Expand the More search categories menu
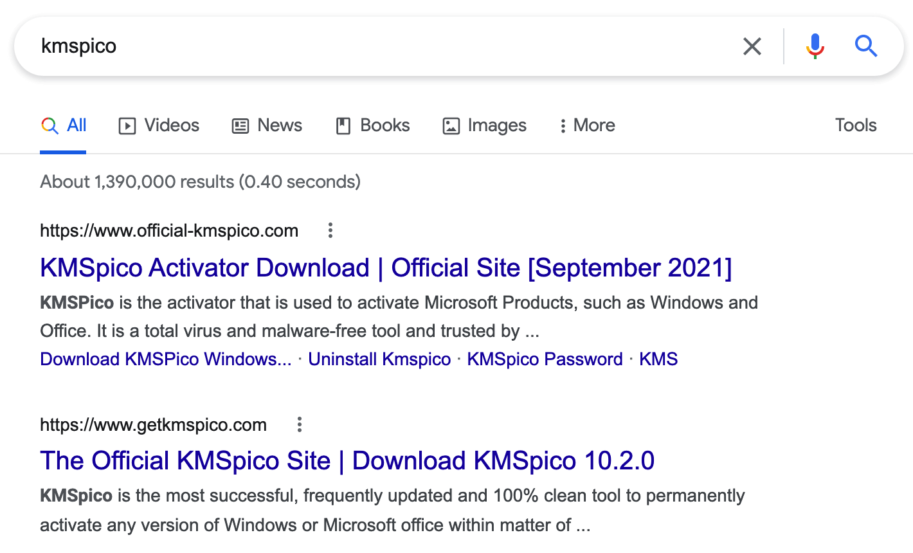 586,125
